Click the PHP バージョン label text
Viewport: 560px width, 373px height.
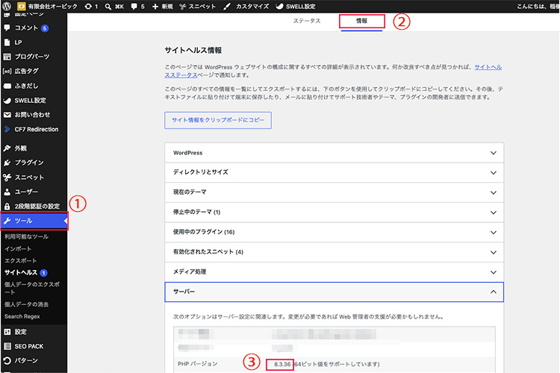pos(198,364)
